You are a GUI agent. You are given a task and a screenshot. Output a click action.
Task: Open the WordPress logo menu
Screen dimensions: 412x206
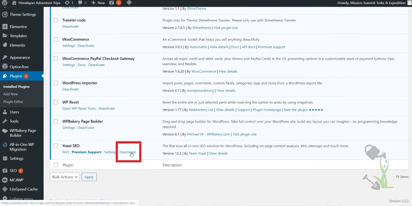click(5, 3)
